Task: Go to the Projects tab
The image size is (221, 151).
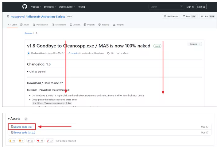Action: (x=89, y=25)
